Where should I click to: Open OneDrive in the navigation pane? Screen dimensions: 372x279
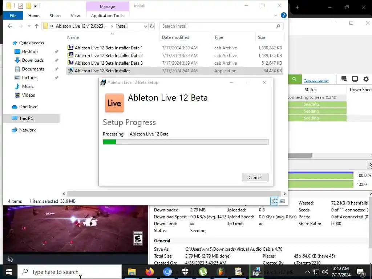(28, 107)
